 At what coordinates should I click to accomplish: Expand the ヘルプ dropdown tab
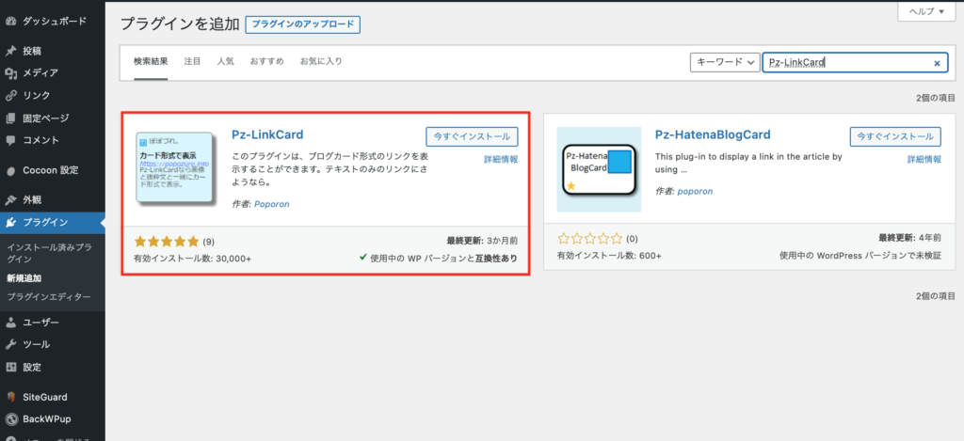(926, 11)
